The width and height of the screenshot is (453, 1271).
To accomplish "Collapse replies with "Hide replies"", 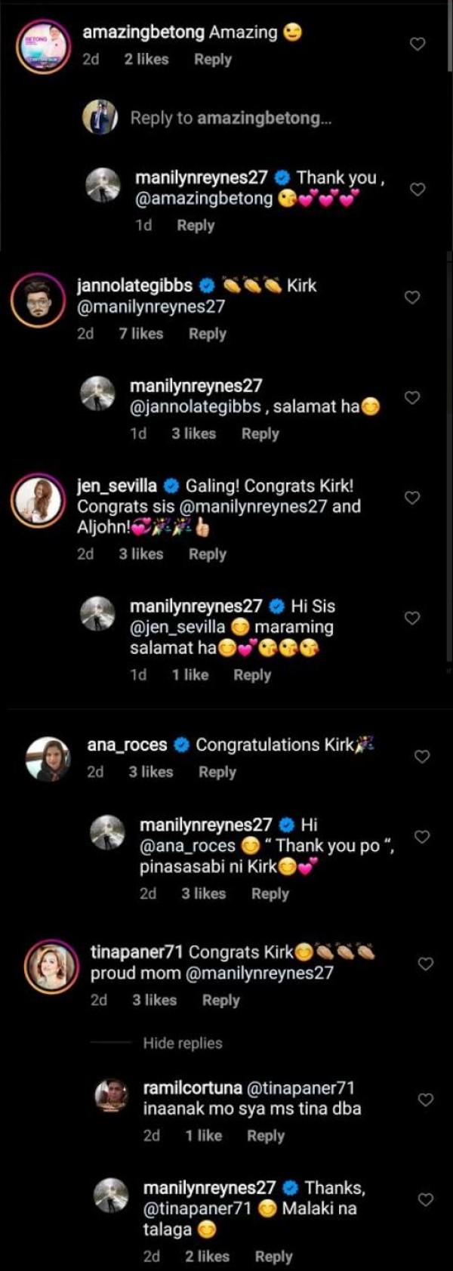I will [x=183, y=1043].
